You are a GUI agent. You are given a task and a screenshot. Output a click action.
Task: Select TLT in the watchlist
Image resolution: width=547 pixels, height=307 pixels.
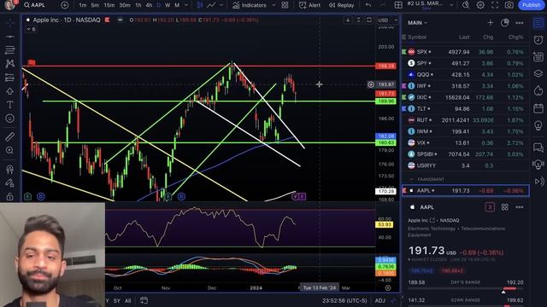click(465, 108)
